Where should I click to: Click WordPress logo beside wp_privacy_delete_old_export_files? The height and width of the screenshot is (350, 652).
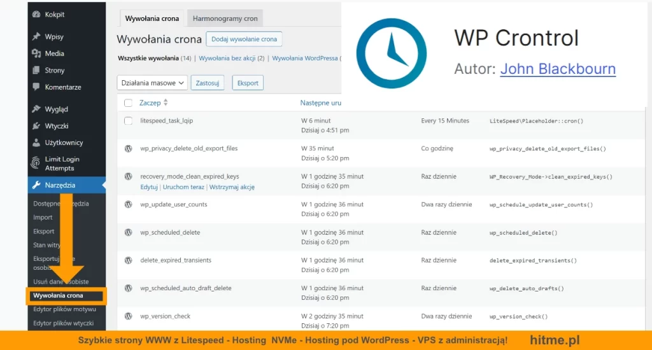[x=128, y=148]
